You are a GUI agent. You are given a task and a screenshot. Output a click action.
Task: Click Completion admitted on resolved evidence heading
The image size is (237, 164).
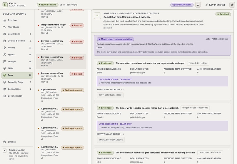pyautogui.click(x=127, y=17)
